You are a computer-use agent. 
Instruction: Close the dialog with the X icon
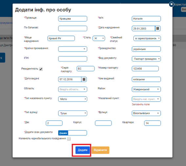172,4
